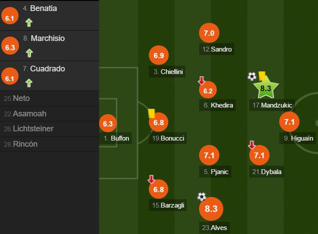Click Khedira's red substituted-off arrow
This screenshot has width=318, height=234.
coord(201,81)
